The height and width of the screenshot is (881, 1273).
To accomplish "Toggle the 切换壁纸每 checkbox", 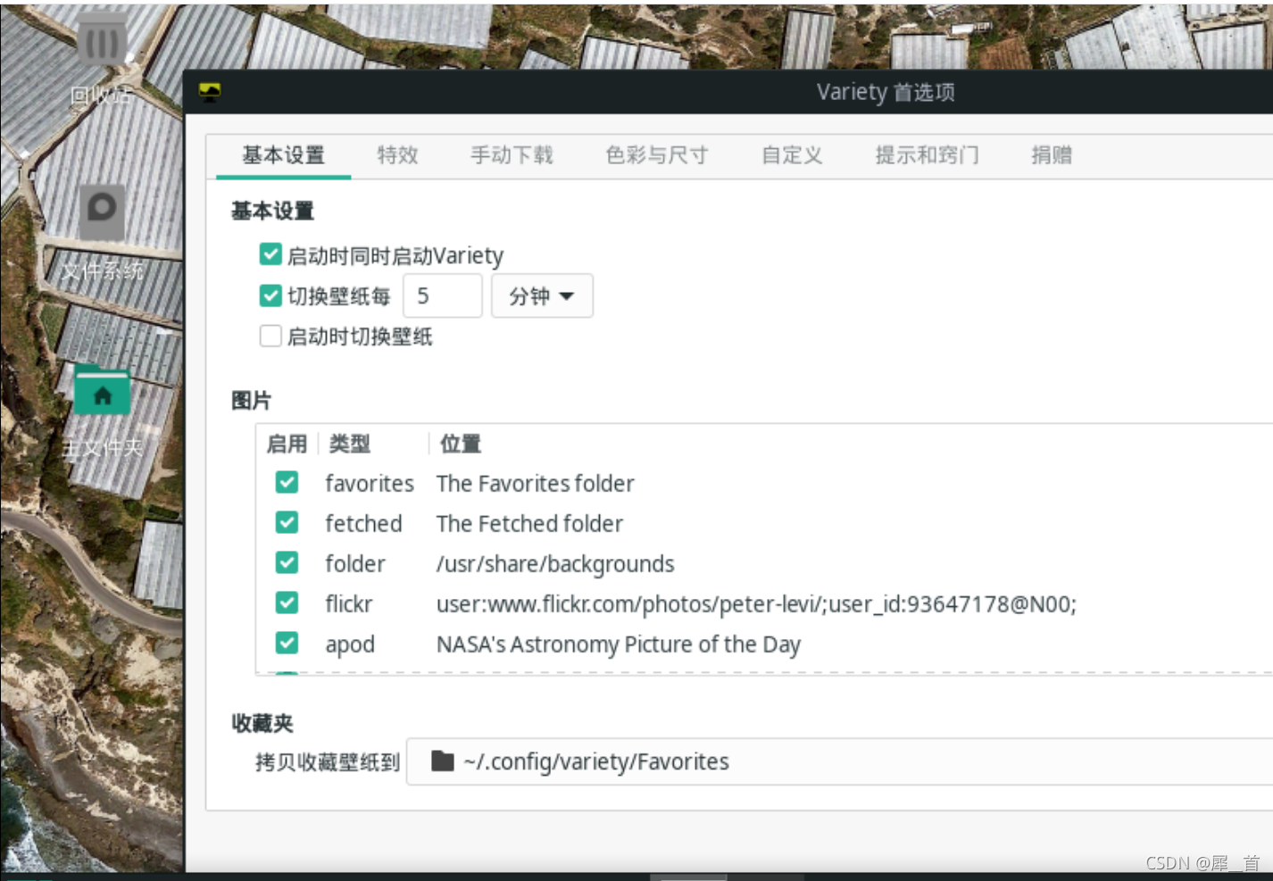I will point(270,295).
